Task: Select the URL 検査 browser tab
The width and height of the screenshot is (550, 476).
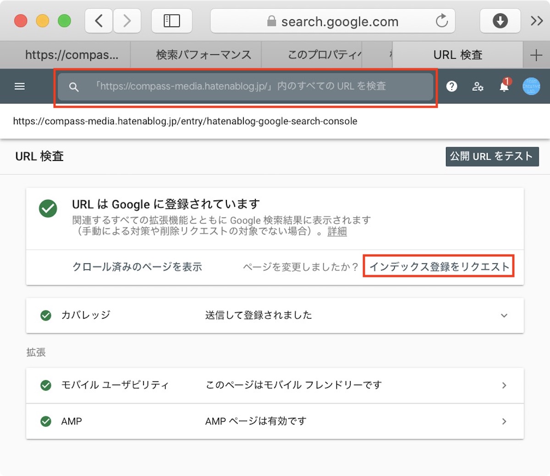Action: click(457, 55)
